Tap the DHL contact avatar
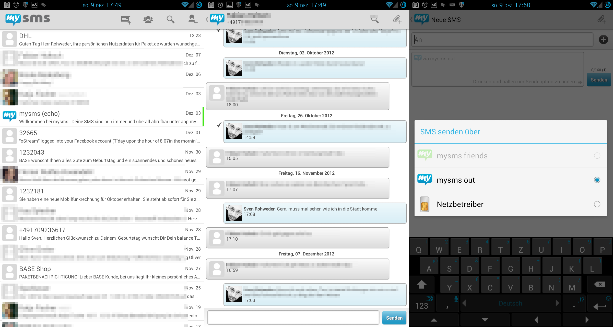Image resolution: width=613 pixels, height=327 pixels. 10,39
